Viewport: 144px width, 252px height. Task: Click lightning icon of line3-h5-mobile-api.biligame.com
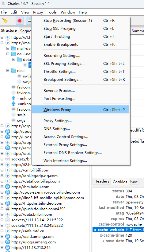coord(8,198)
